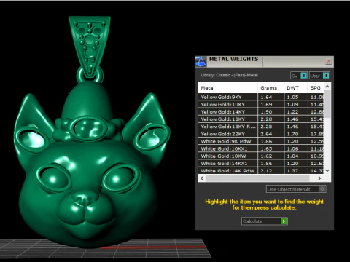Click the 1.64 grams value
The image size is (350, 262).
coord(266,97)
